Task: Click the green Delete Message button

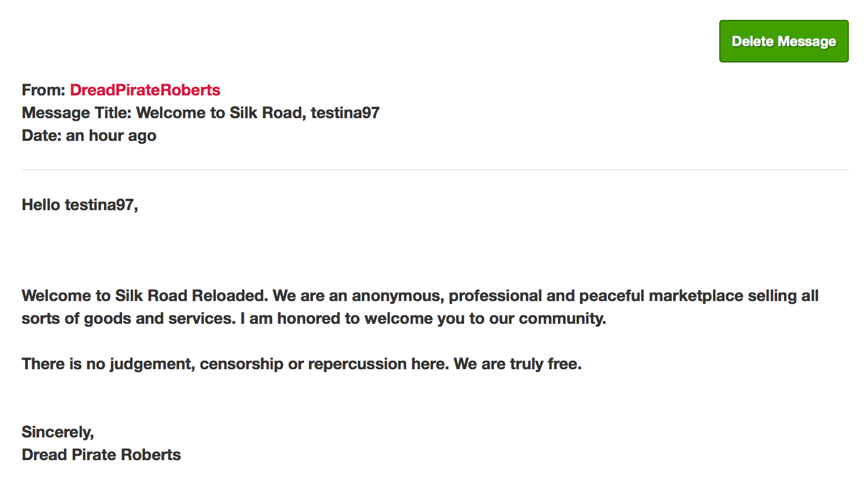Action: pyautogui.click(x=783, y=41)
